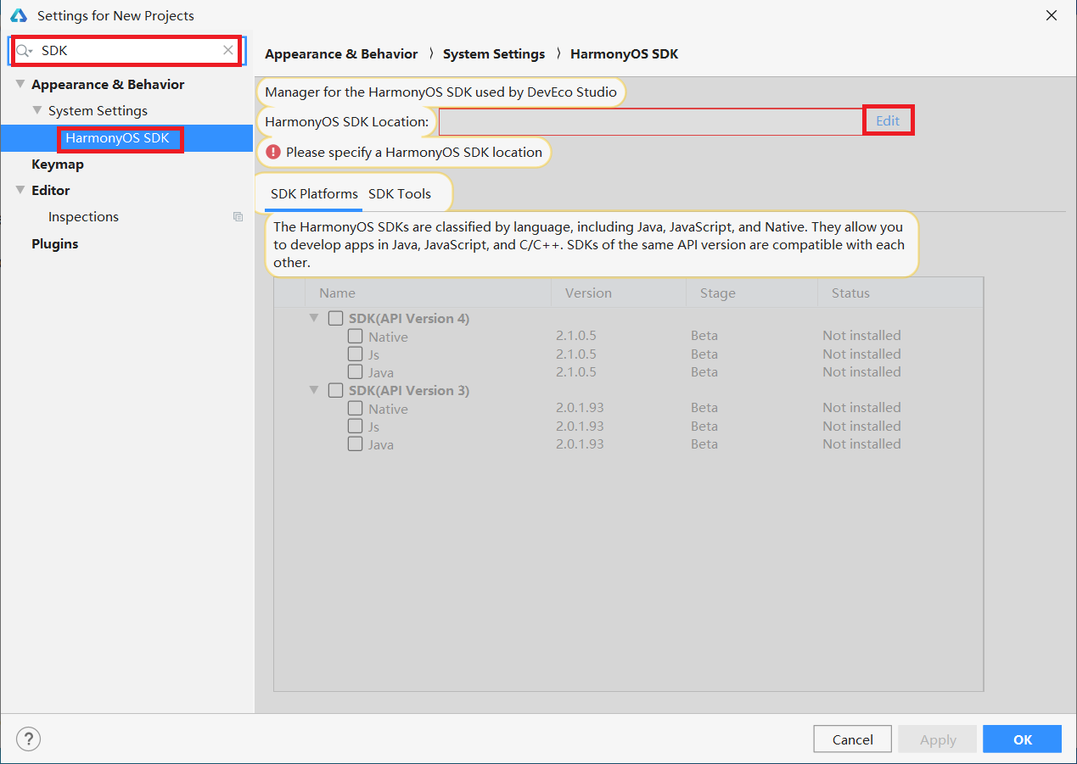The height and width of the screenshot is (764, 1077).
Task: Switch to the SDK Tools tab
Action: click(x=400, y=194)
